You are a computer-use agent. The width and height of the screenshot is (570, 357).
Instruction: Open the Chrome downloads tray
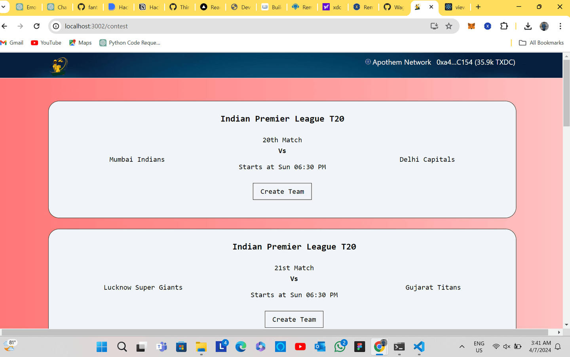click(x=528, y=26)
